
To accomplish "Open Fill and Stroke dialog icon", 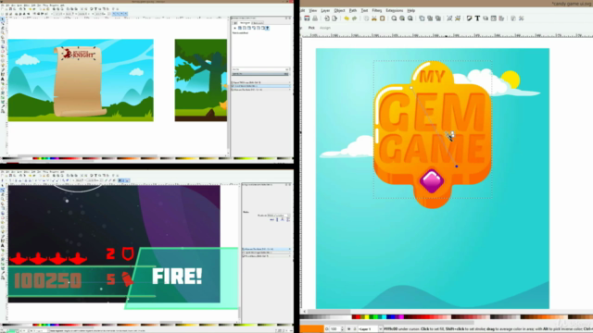I will pyautogui.click(x=470, y=18).
